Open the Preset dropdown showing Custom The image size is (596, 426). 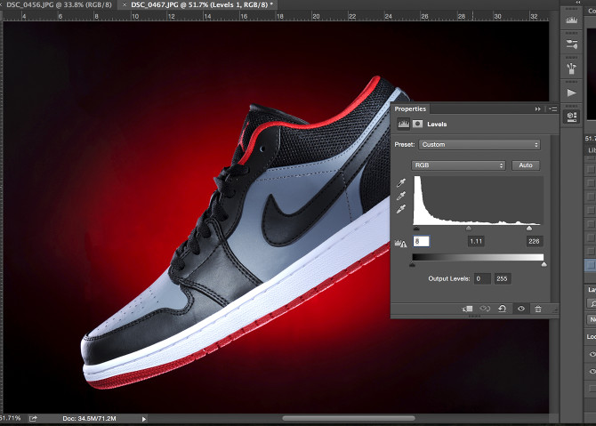[479, 145]
